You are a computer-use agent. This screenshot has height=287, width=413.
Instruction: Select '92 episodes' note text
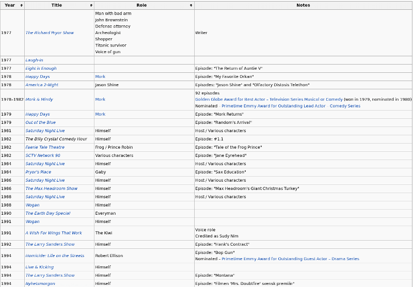pyautogui.click(x=208, y=93)
